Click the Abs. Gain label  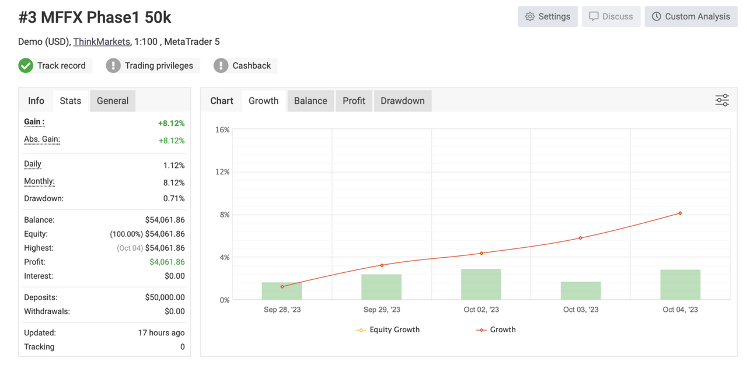coord(42,139)
